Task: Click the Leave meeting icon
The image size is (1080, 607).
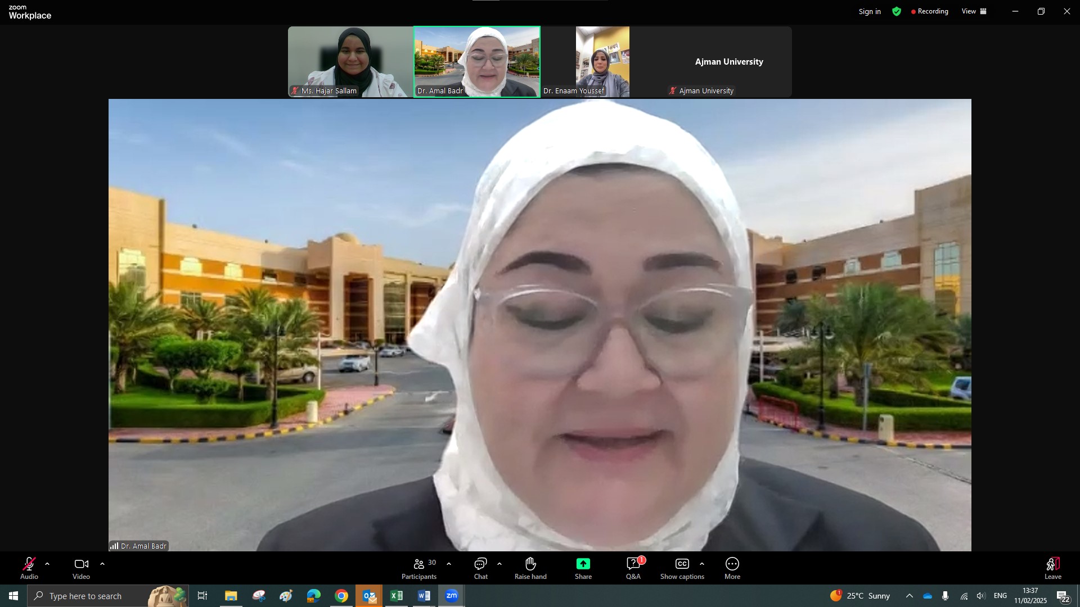Action: click(1052, 564)
